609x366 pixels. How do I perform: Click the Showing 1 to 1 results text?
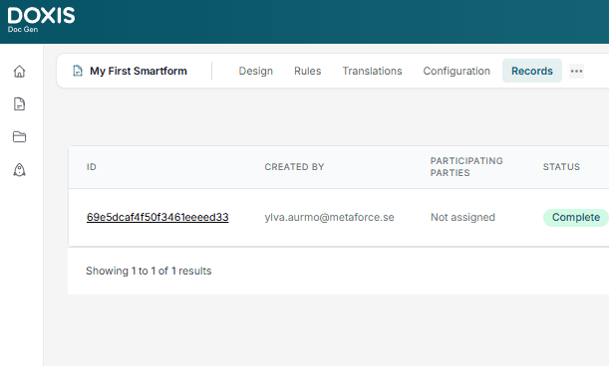pyautogui.click(x=149, y=271)
